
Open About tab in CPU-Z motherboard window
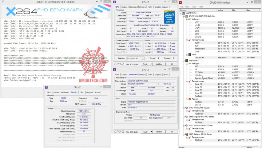(x=166, y=75)
